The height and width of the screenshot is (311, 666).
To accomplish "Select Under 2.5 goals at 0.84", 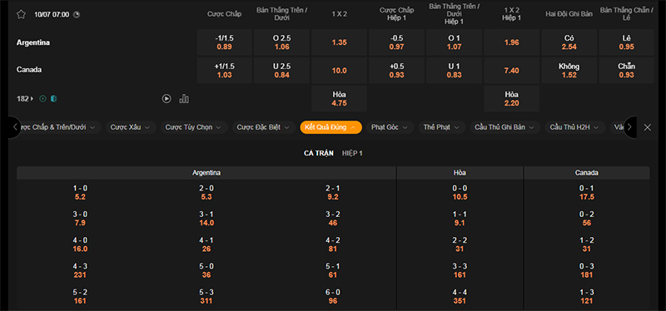I will coord(281,71).
